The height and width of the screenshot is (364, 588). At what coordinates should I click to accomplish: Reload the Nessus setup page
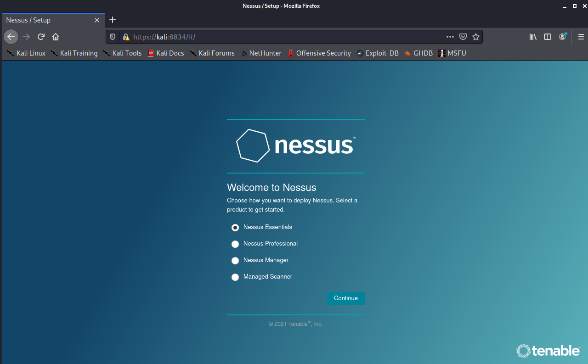pos(40,37)
